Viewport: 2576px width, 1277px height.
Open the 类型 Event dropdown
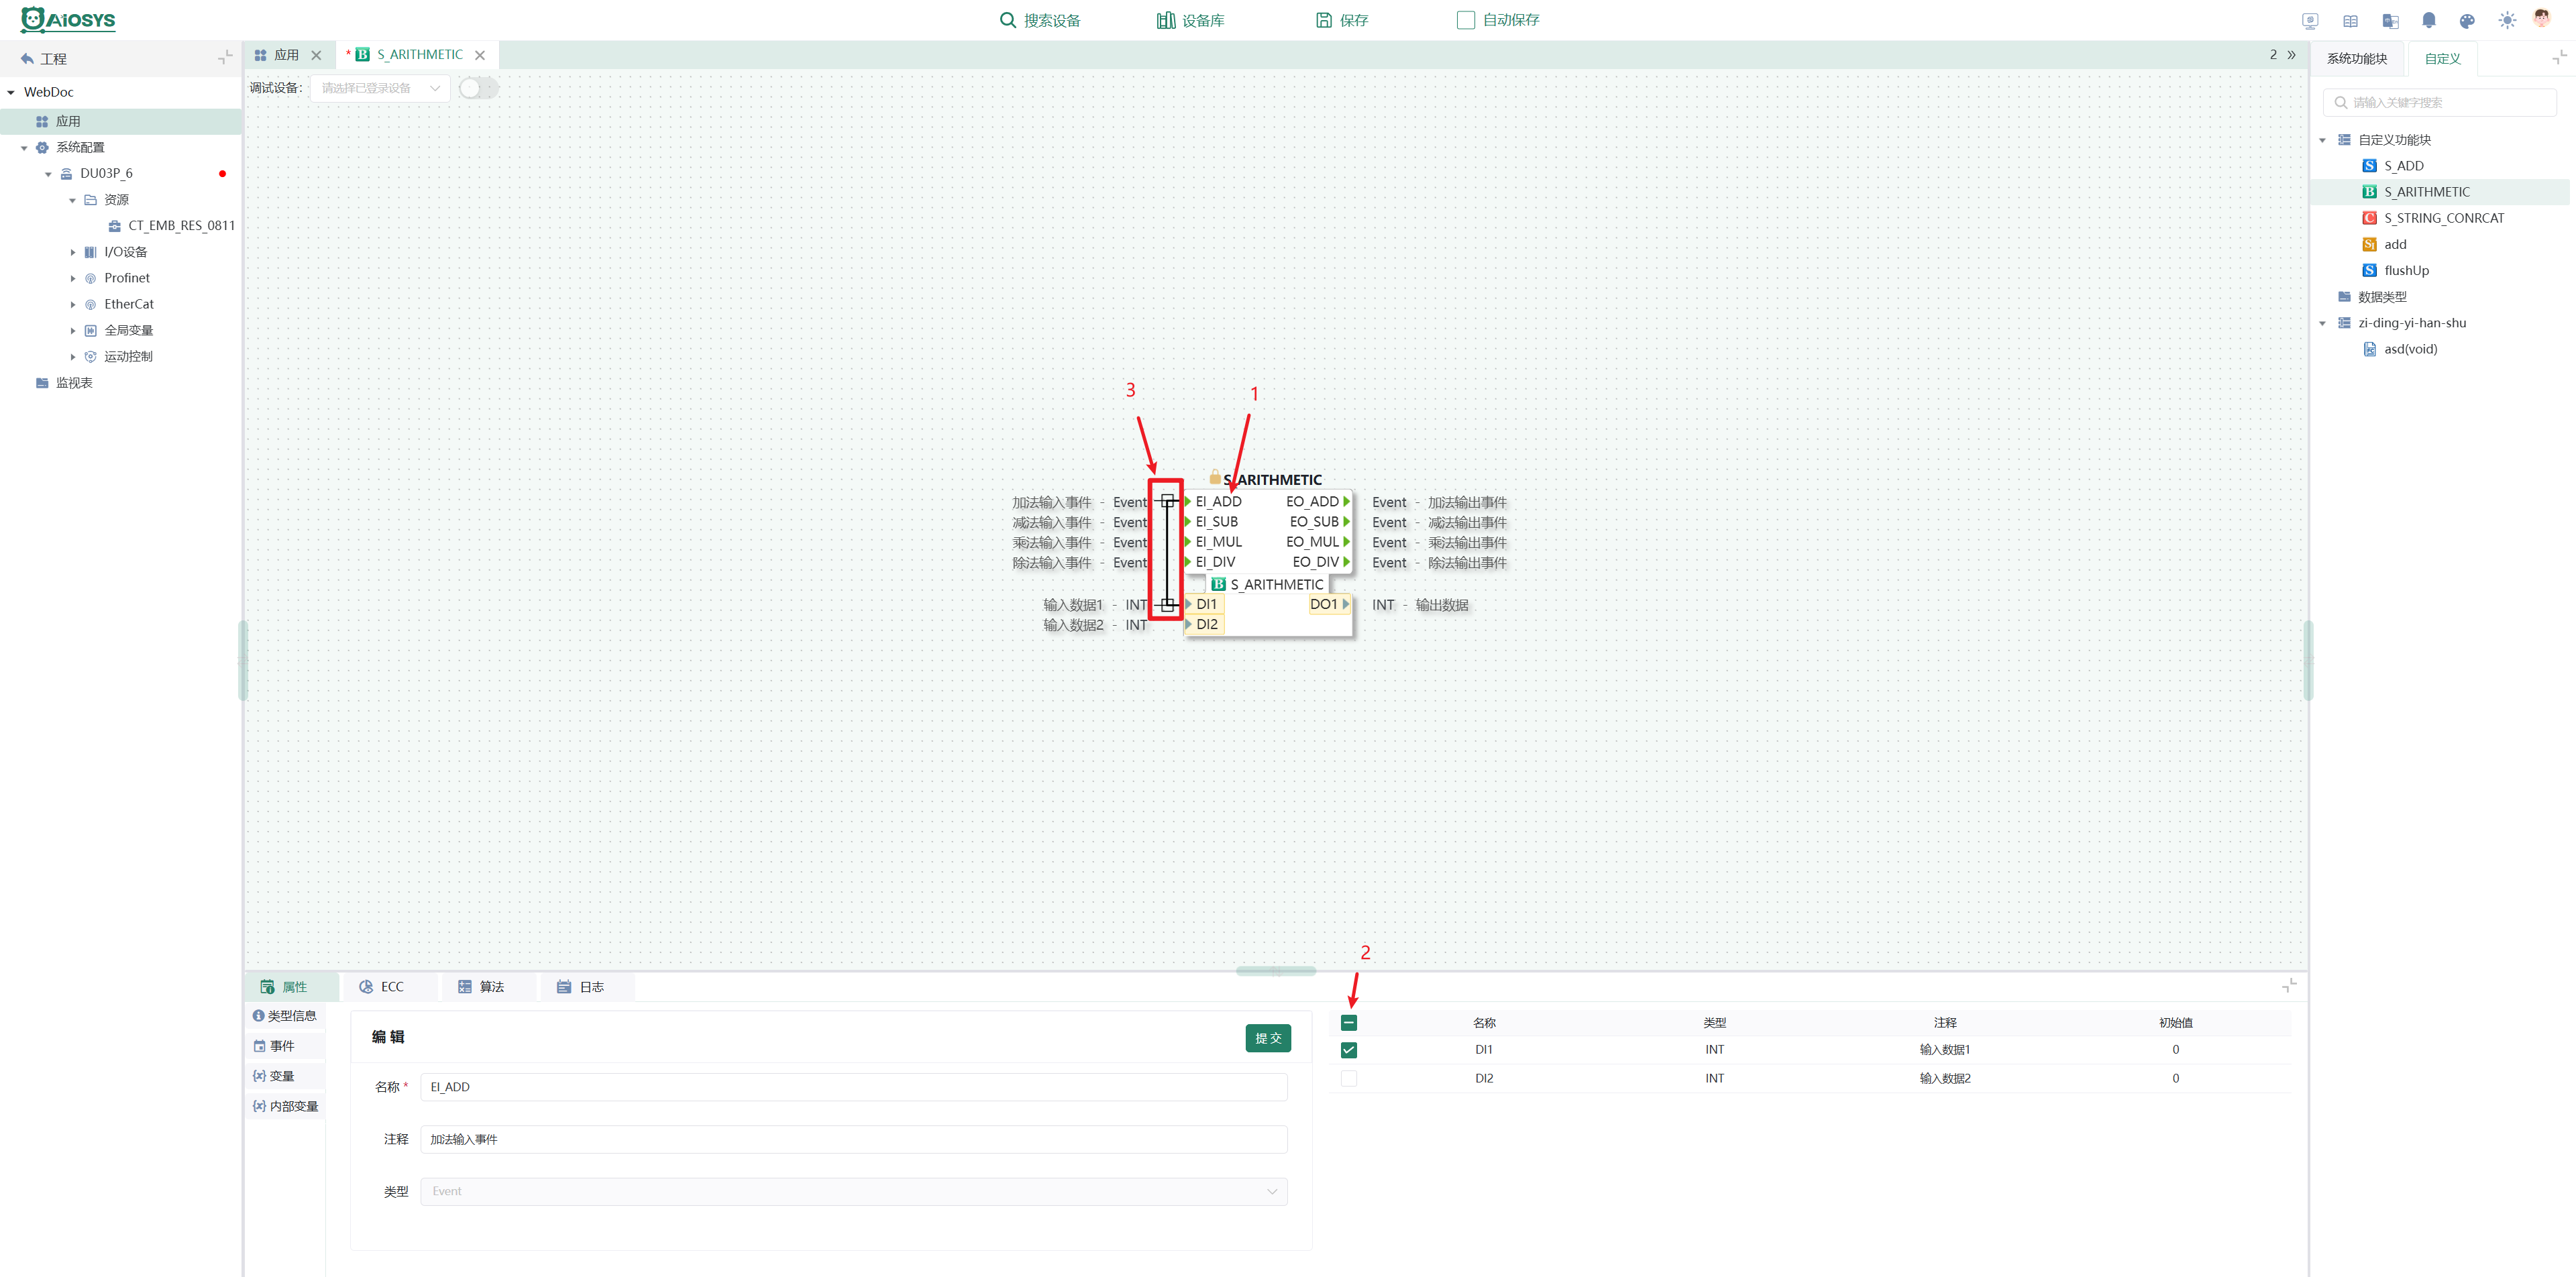[x=853, y=1191]
